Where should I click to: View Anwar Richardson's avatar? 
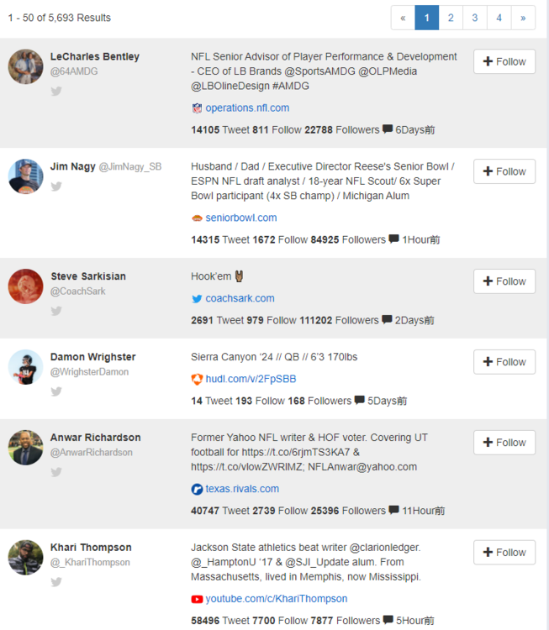(x=26, y=448)
